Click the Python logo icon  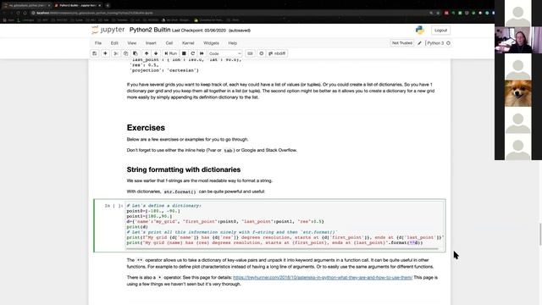coord(420,30)
